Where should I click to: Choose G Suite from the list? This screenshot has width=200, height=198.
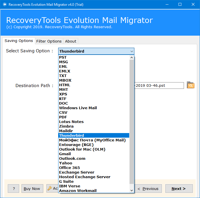[x=94, y=182]
